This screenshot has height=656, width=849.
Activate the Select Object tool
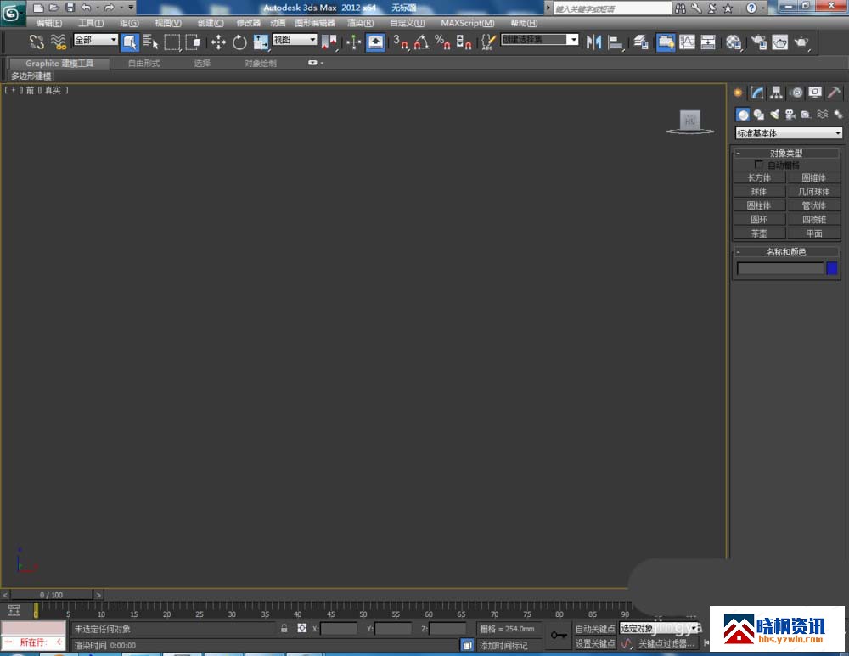pyautogui.click(x=130, y=42)
